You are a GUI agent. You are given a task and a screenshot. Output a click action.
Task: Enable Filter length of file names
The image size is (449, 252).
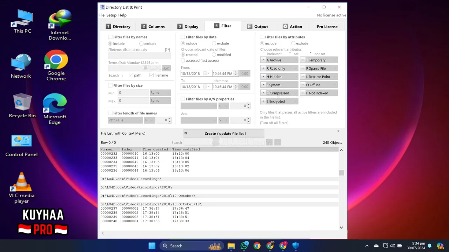[110, 113]
